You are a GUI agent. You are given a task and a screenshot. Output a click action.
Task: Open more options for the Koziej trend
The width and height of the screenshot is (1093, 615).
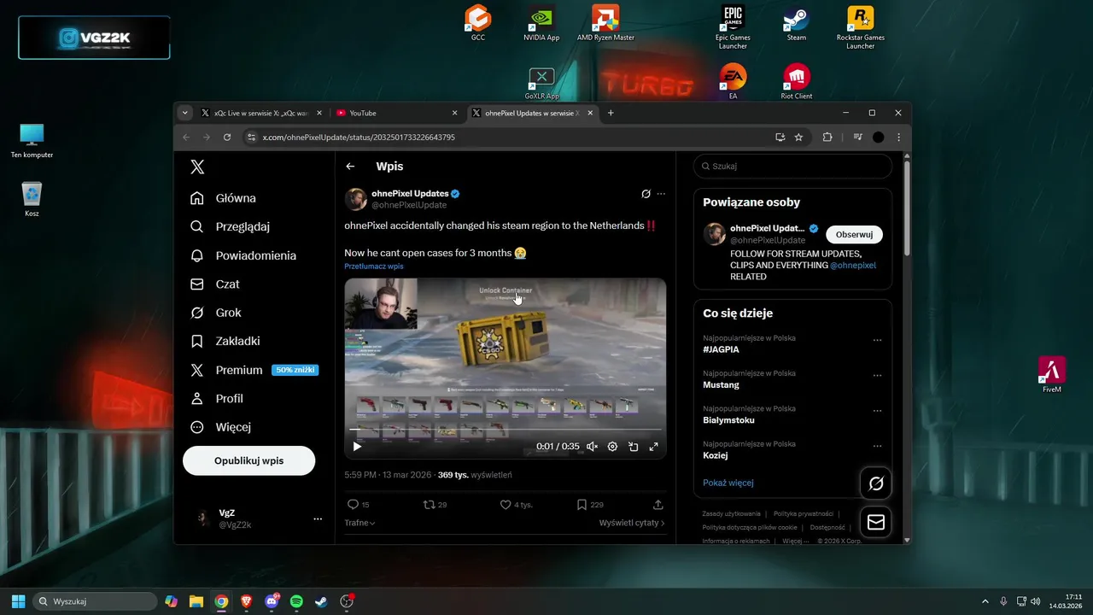click(877, 446)
